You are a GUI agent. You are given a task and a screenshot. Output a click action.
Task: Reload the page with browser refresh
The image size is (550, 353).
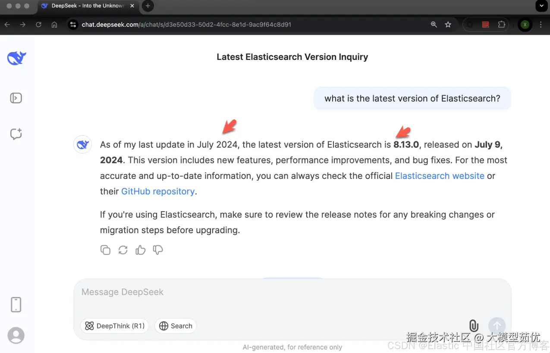pos(38,25)
